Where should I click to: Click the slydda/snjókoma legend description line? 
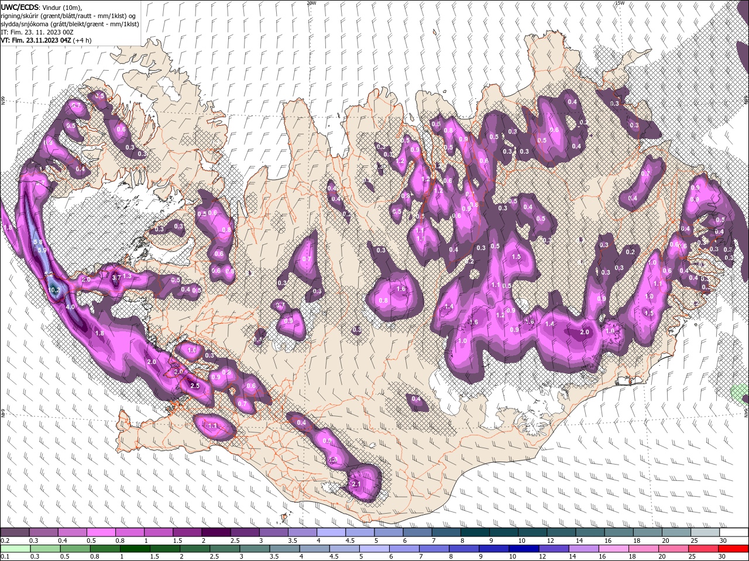tap(70, 24)
